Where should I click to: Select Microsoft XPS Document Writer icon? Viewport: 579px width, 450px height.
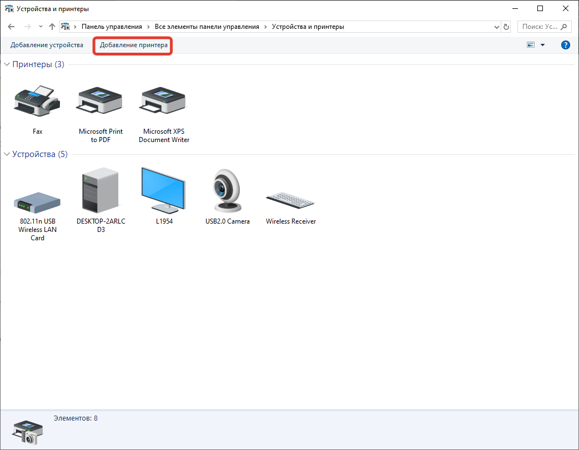[164, 102]
